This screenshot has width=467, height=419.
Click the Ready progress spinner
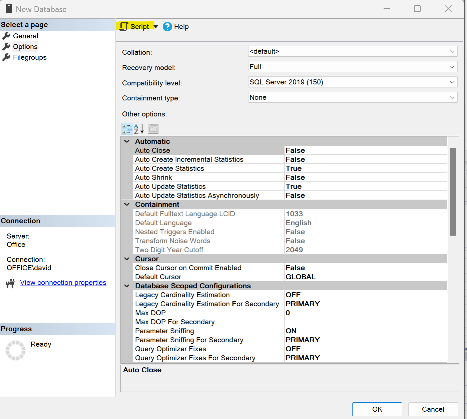coord(15,350)
